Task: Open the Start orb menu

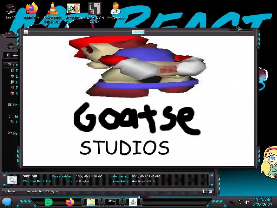Action: click(7, 202)
